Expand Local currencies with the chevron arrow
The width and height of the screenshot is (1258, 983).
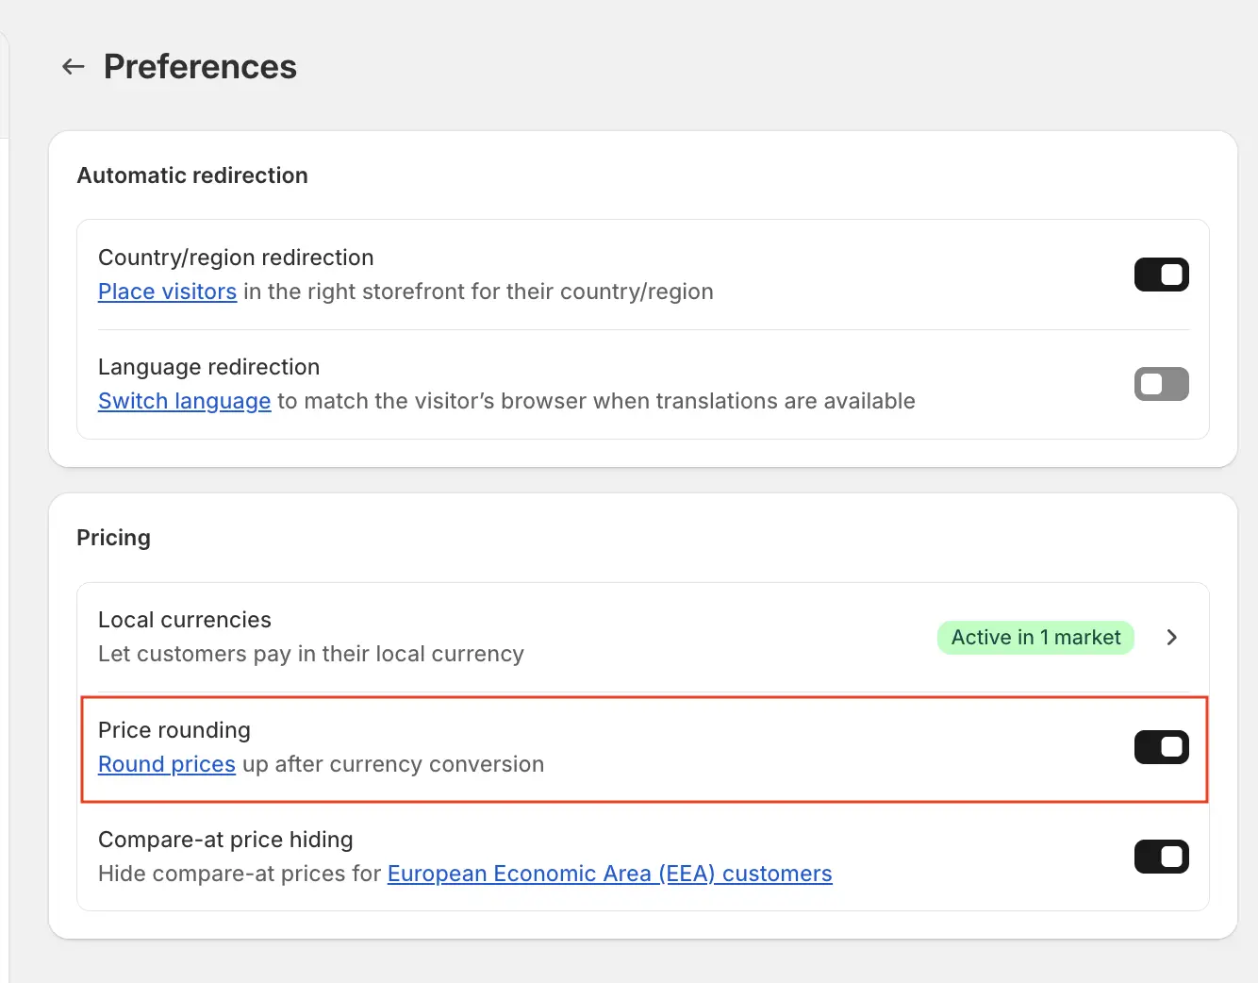point(1171,638)
